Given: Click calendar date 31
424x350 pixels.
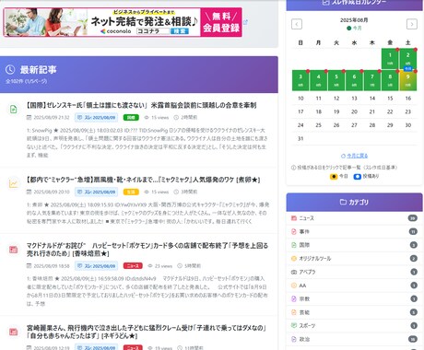Looking at the screenshot, I should [x=300, y=138].
